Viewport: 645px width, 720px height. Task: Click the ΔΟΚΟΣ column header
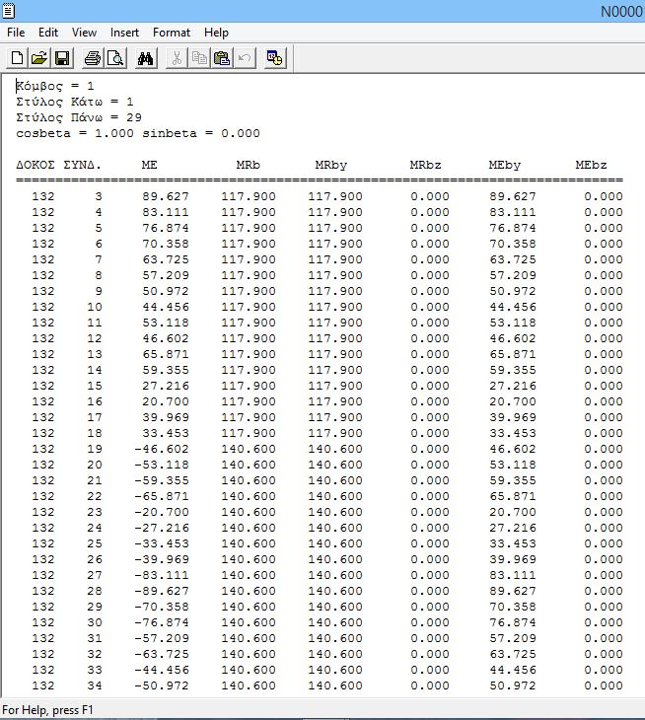click(36, 165)
